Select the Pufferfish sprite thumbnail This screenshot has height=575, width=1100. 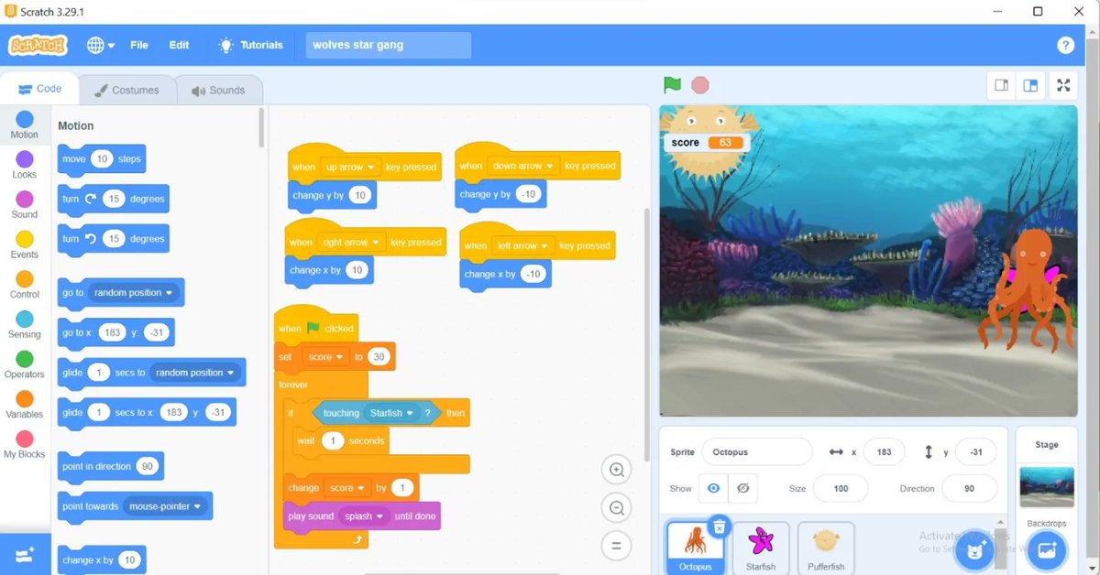pyautogui.click(x=826, y=548)
